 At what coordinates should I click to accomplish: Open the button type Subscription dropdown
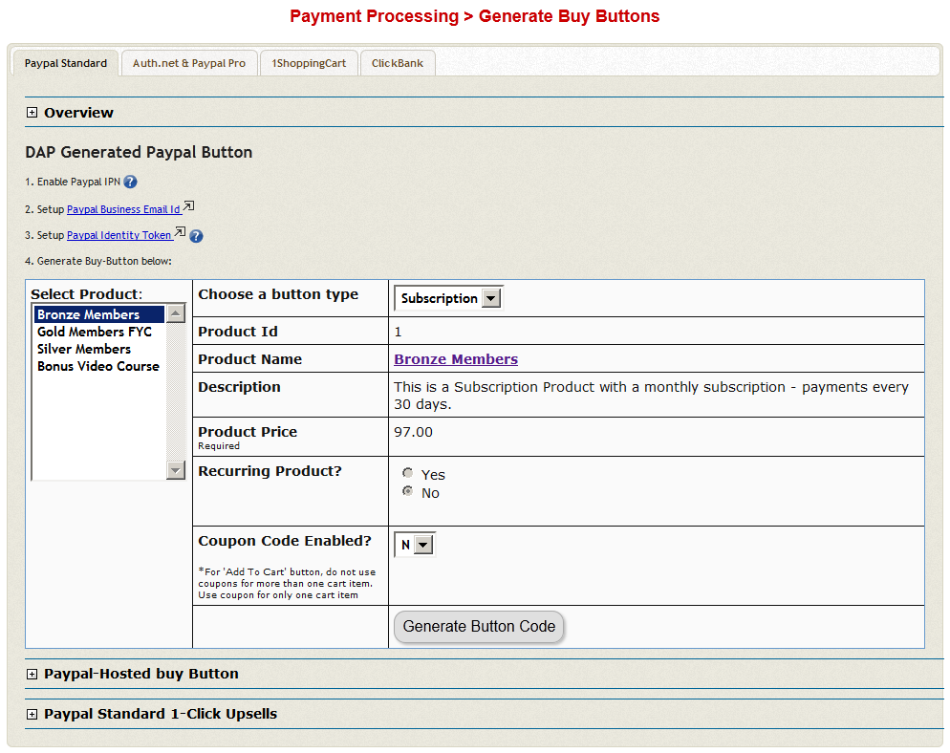coord(448,298)
